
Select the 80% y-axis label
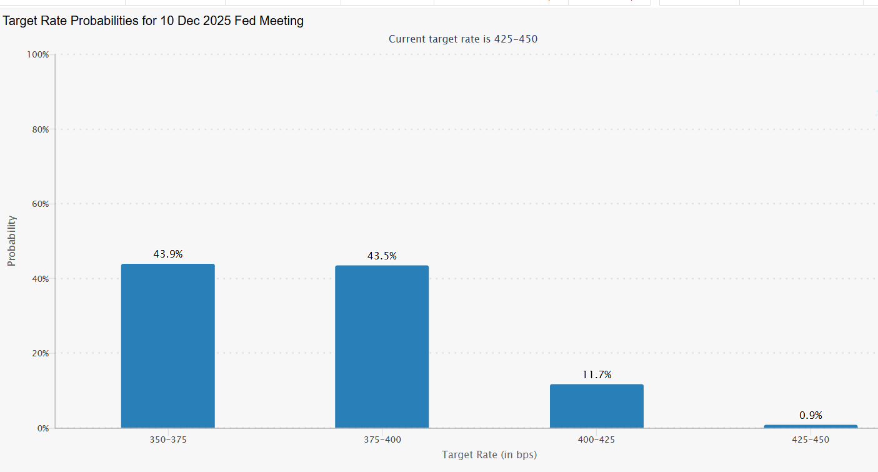pyautogui.click(x=39, y=129)
